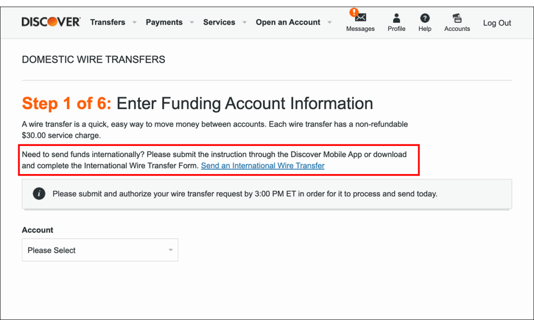534x320 pixels.
Task: Click the 3:00 PM ET cutoff notice text
Action: (245, 194)
